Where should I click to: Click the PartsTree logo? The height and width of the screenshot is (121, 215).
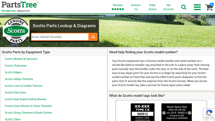[20, 5]
